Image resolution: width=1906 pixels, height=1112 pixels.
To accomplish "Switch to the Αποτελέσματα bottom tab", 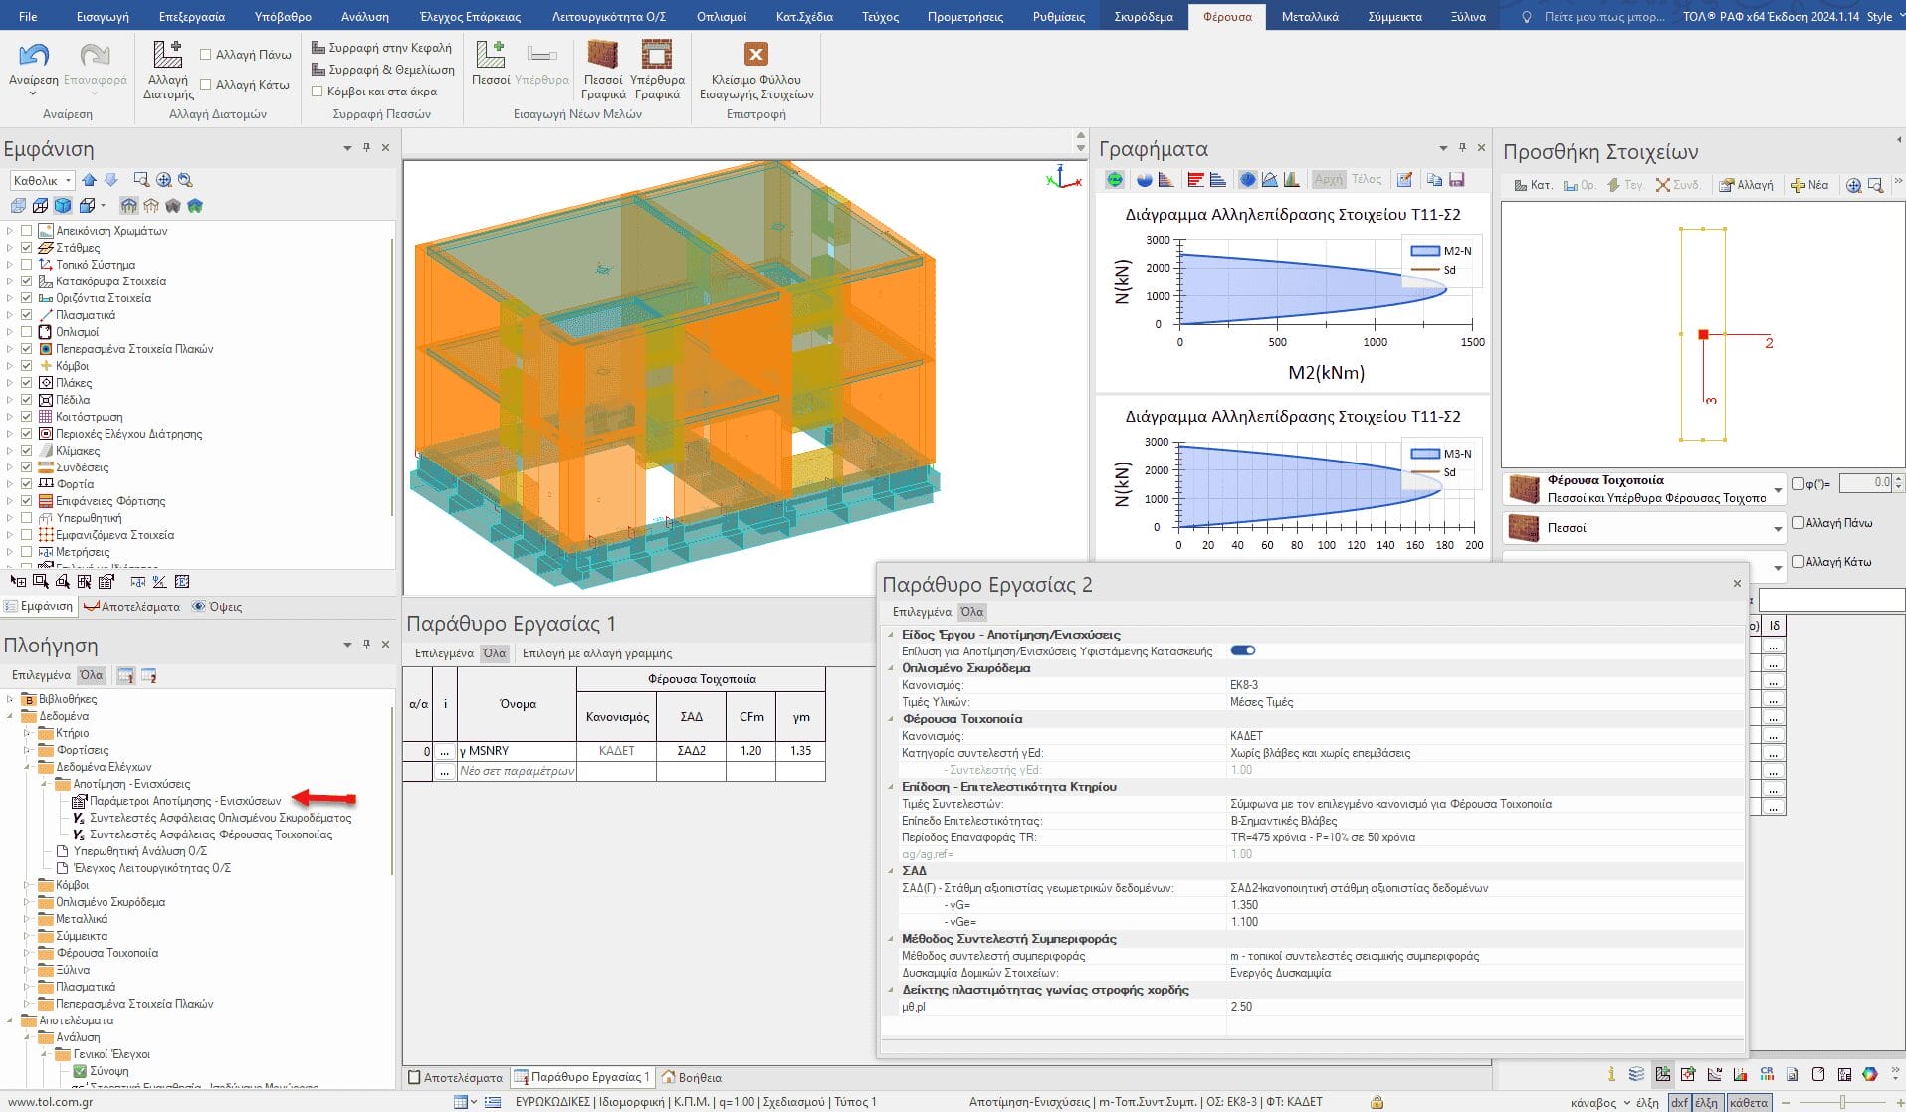I will [456, 1077].
